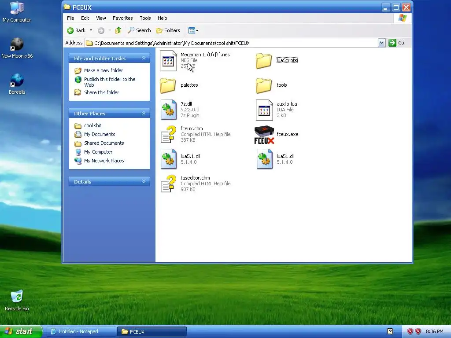Viewport: 451px width, 338px height.
Task: Open the tools folder icon
Action: click(264, 85)
